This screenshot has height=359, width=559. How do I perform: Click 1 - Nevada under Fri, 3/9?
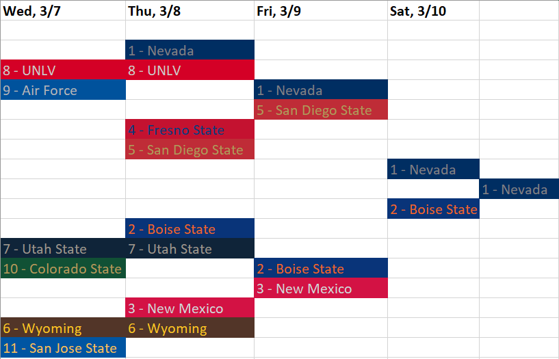(x=320, y=90)
